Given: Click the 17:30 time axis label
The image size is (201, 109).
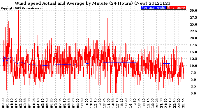Looking at the screenshot, I should 135,103.
